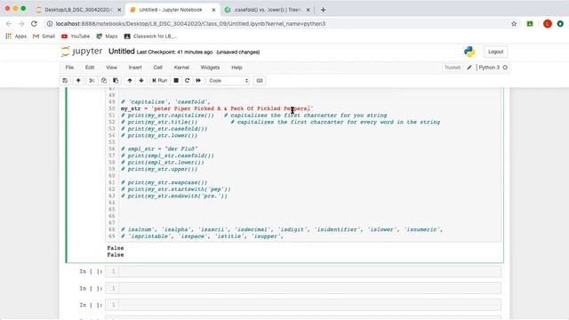The height and width of the screenshot is (320, 569).
Task: Click the third empty code cell
Action: point(303,305)
